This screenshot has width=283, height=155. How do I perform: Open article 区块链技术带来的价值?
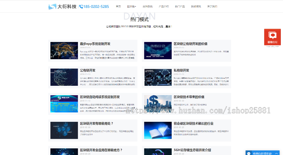click(x=189, y=97)
